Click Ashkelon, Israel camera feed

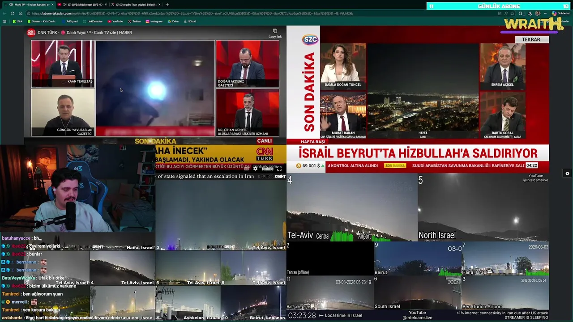click(x=188, y=303)
